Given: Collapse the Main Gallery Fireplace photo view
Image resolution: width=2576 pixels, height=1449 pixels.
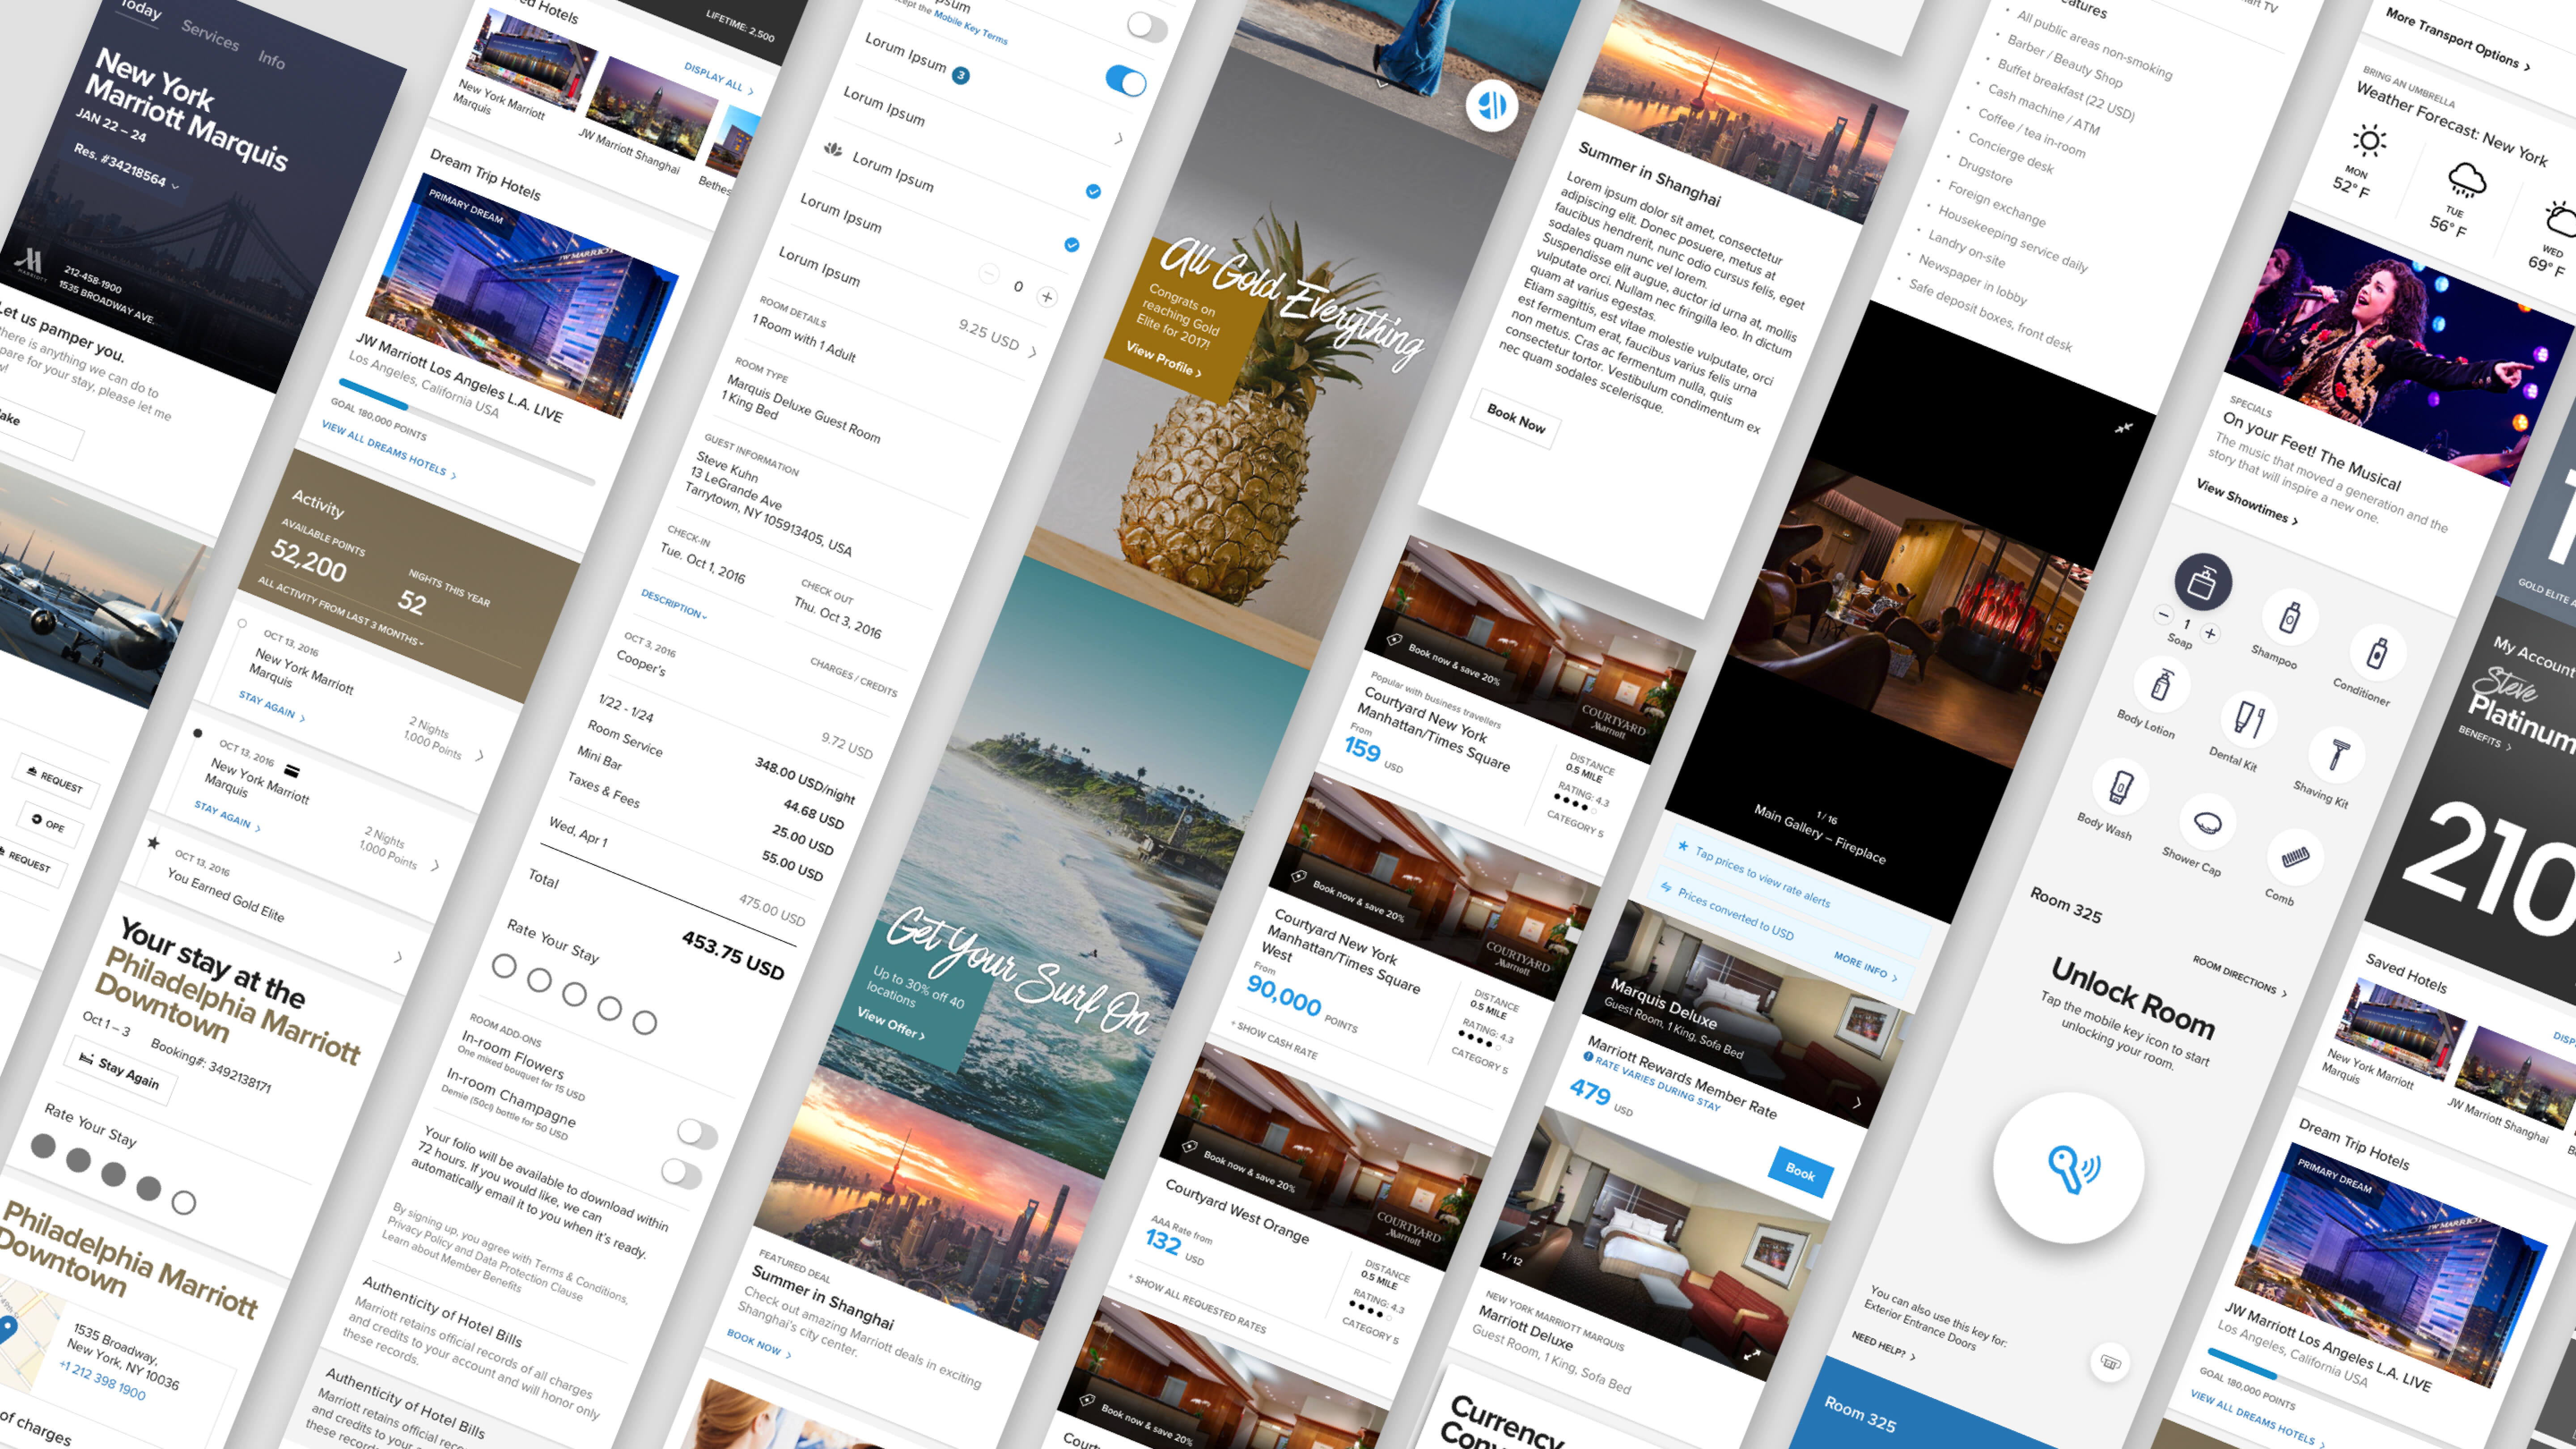Looking at the screenshot, I should [2123, 428].
